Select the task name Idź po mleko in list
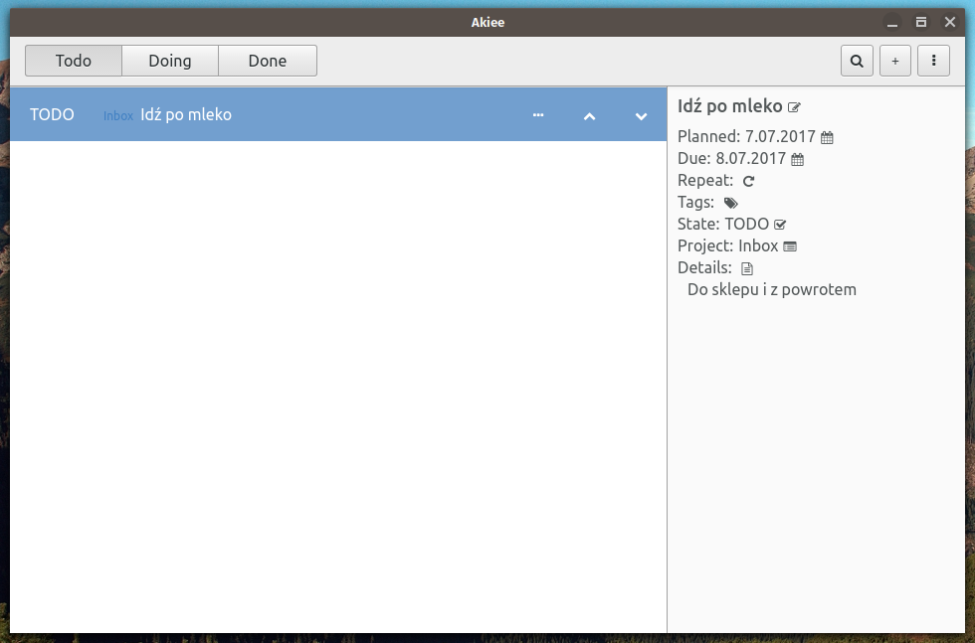 point(186,115)
